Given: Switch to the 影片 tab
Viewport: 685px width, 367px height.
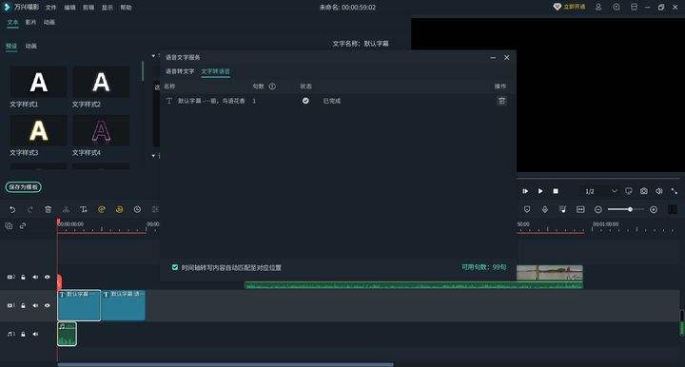Looking at the screenshot, I should click(30, 22).
